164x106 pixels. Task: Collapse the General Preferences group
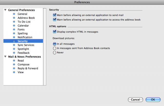pos(5,10)
